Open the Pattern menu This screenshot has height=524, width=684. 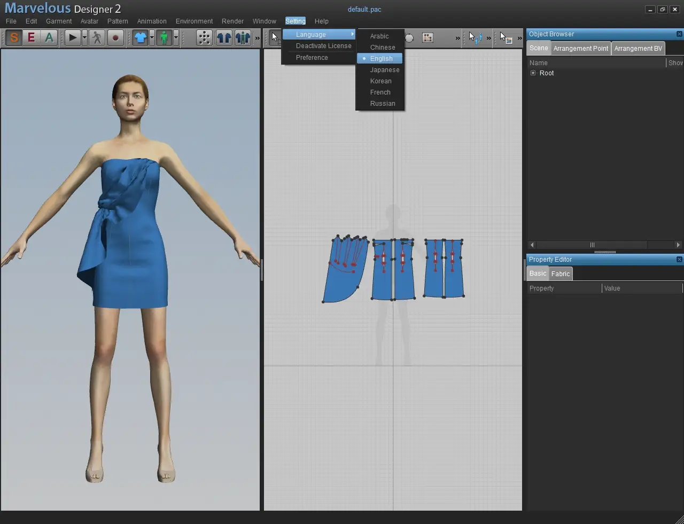[x=118, y=21]
